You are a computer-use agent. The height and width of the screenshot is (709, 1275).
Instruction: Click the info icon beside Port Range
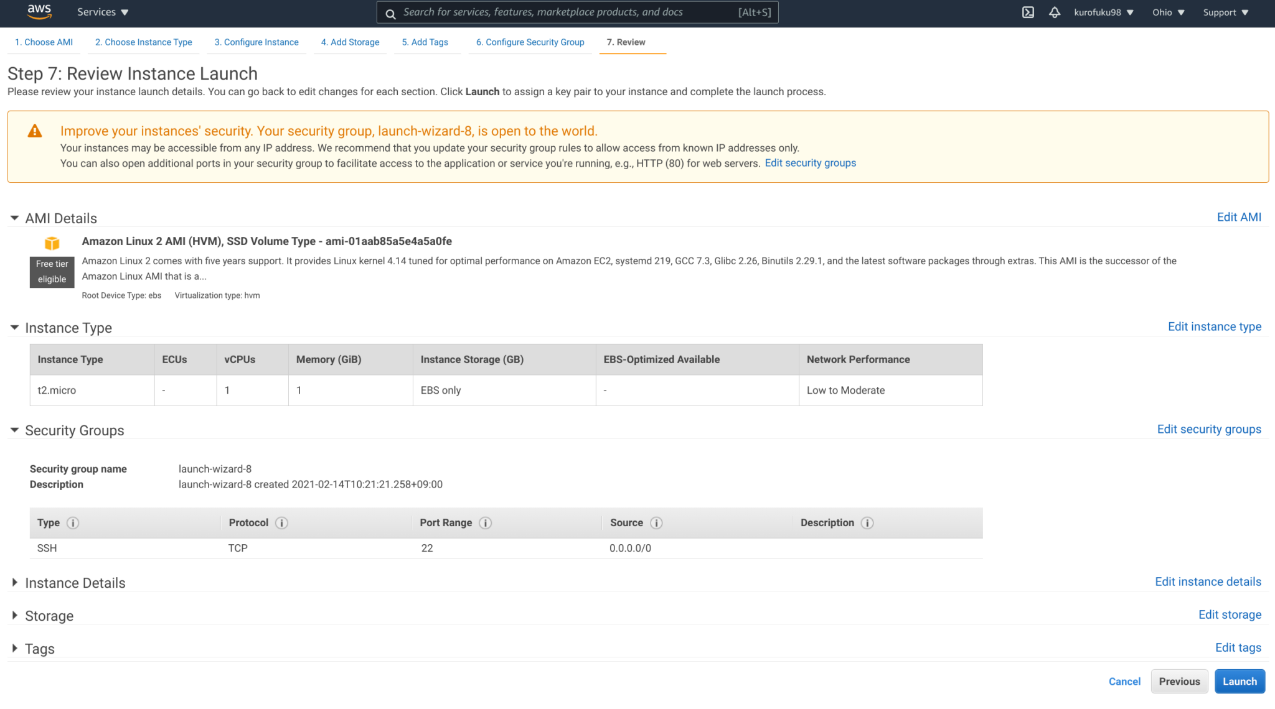click(x=486, y=523)
